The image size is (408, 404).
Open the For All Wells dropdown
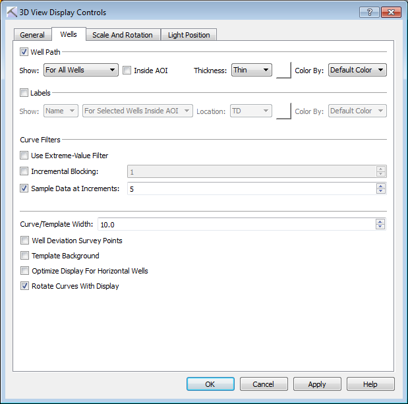click(x=80, y=70)
